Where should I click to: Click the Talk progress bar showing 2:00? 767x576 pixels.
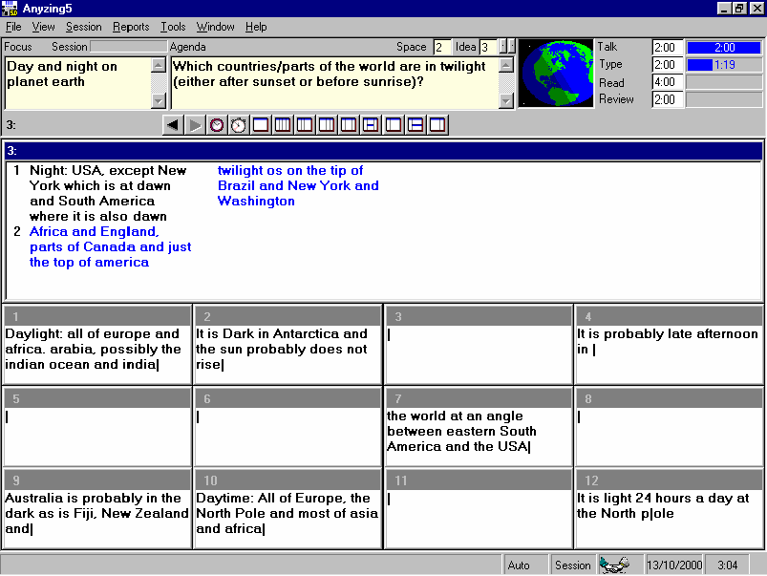tap(724, 48)
